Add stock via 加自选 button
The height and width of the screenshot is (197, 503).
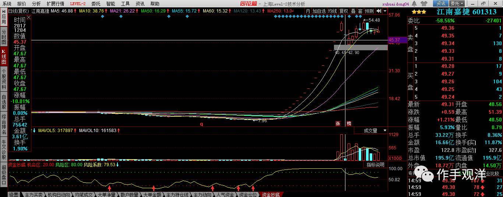(x=319, y=11)
